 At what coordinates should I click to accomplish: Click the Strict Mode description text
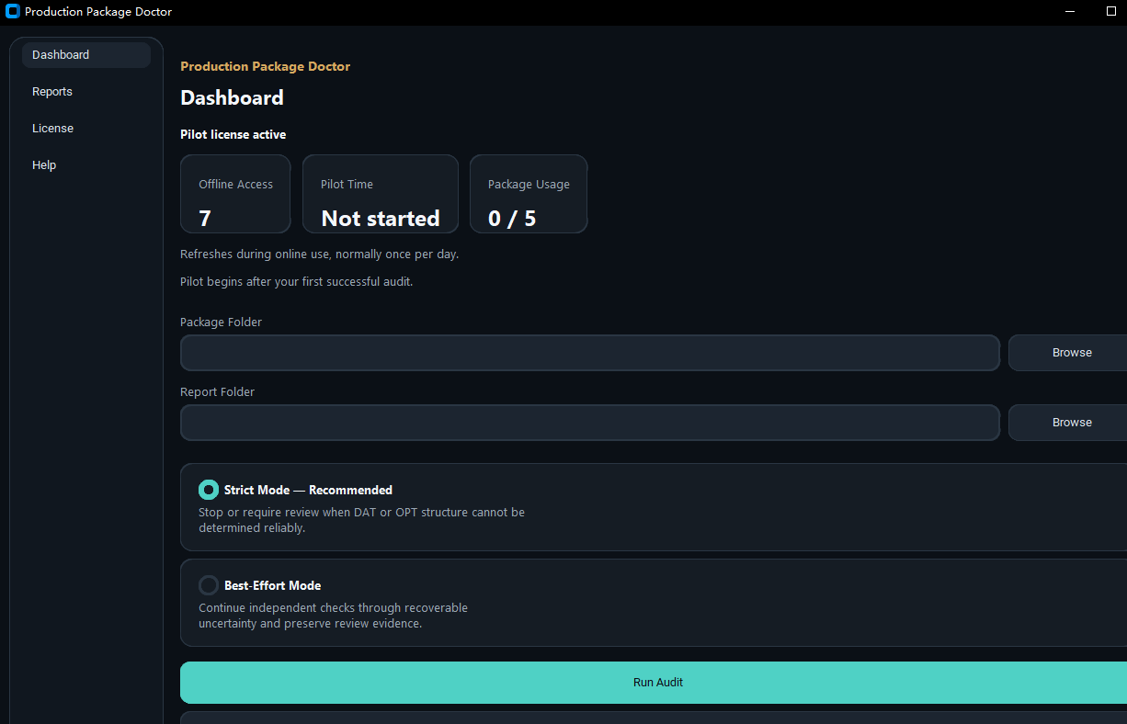coord(361,520)
